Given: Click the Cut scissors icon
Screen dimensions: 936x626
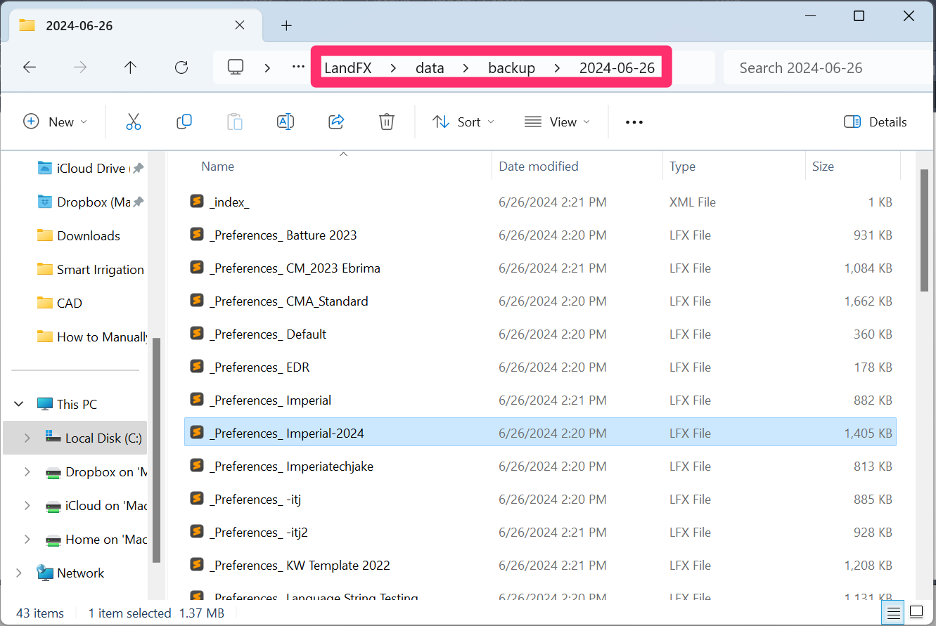Looking at the screenshot, I should [134, 122].
